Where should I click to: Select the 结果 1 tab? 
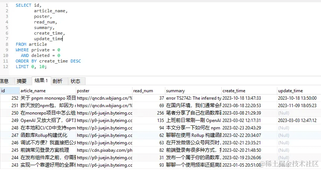point(41,81)
